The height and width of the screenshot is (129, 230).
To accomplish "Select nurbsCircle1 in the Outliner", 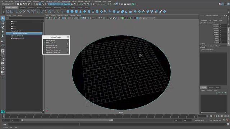I will coord(17,31).
